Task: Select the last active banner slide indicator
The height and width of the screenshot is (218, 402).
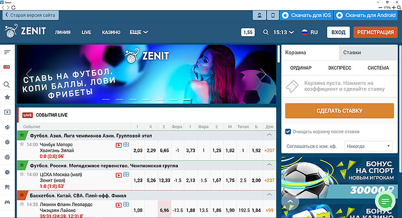Action: (x=187, y=99)
